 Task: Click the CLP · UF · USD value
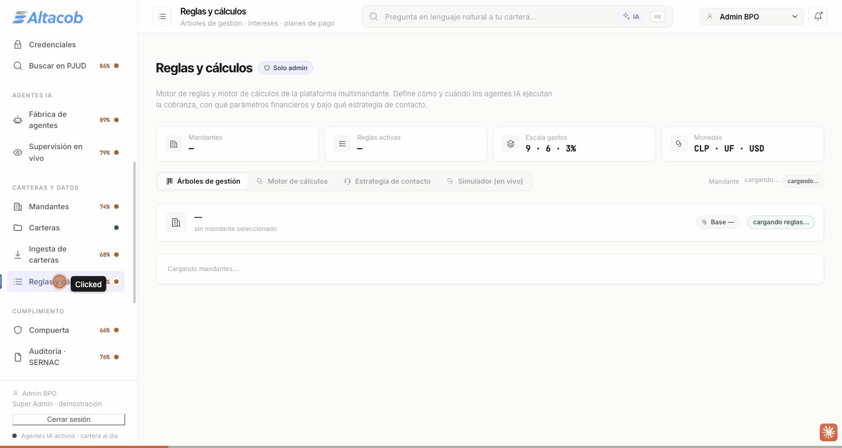coord(729,149)
